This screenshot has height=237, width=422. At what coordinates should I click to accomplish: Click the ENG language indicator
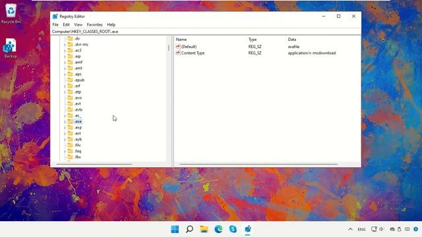pyautogui.click(x=361, y=230)
